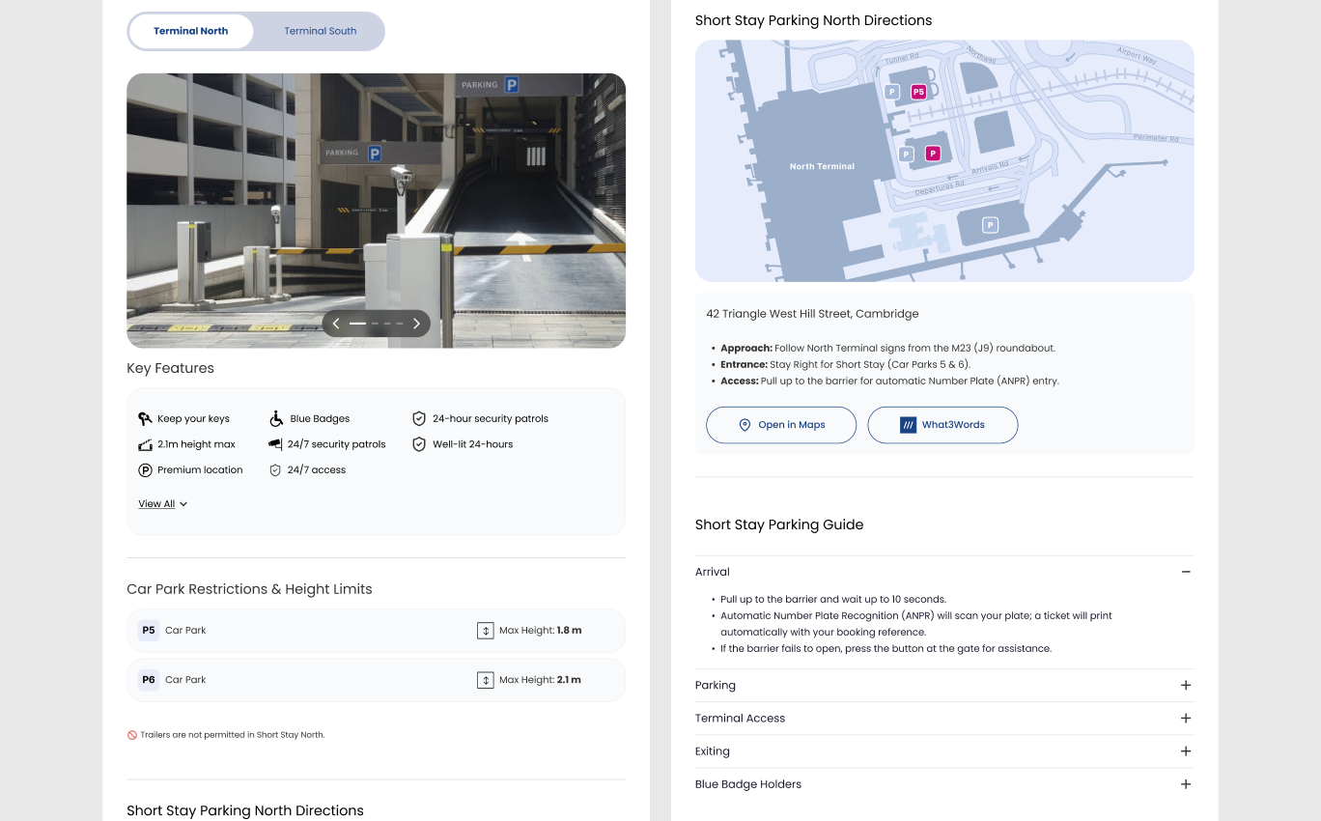Click the Entrance directions bullet
1321x821 pixels.
(x=845, y=364)
